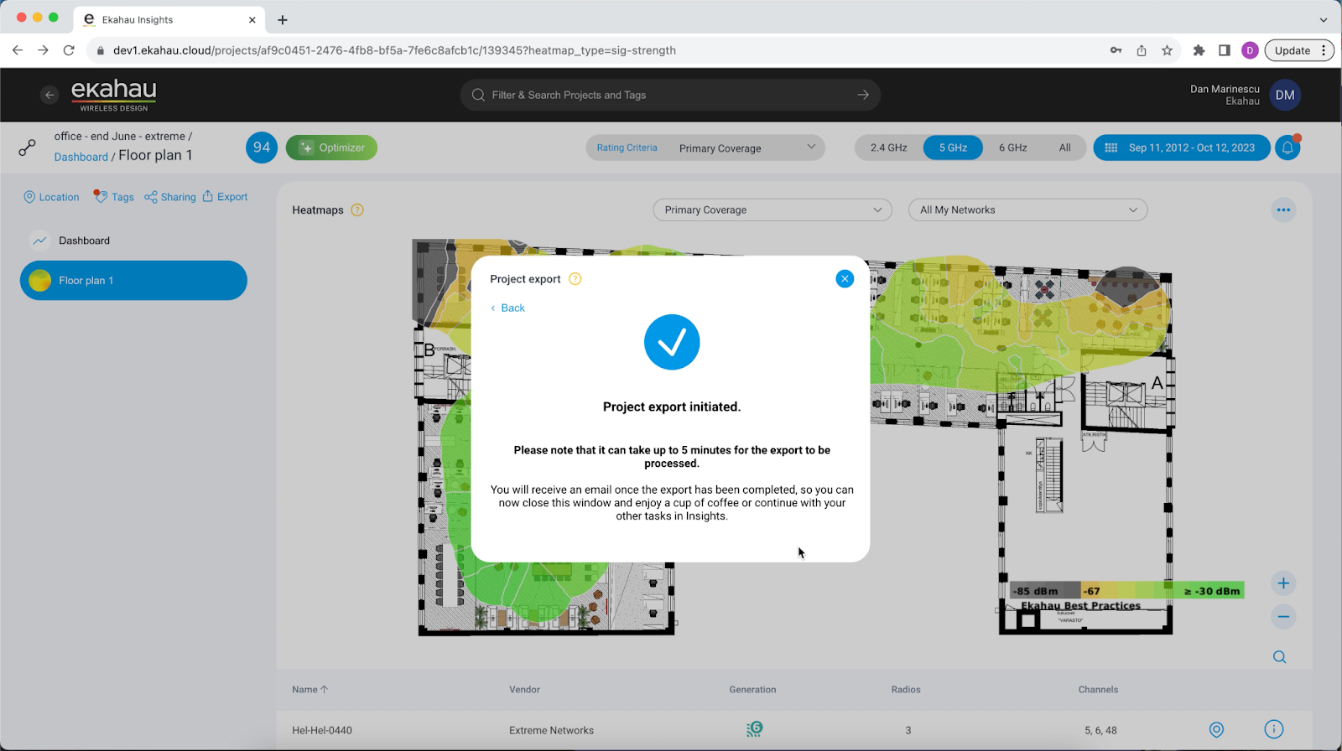Go to the Dashboard breadcrumb link
Screen dimensions: 1342x751
click(x=81, y=157)
